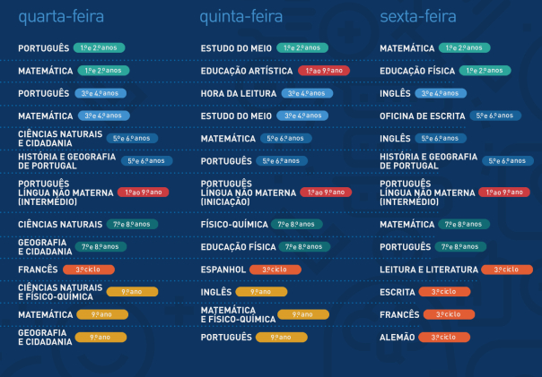Open Português Língua Não Materna (Iniciação)
The height and width of the screenshot is (377, 542).
pyautogui.click(x=249, y=193)
